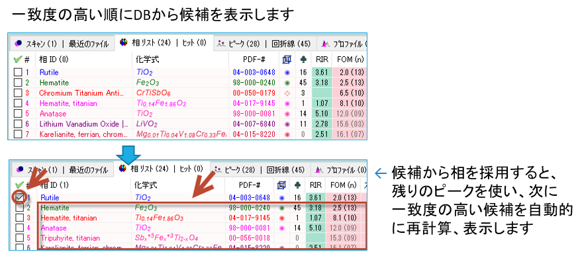
Task: Click the club symbol column header in the 相 ID (1) list
Action: click(x=297, y=185)
